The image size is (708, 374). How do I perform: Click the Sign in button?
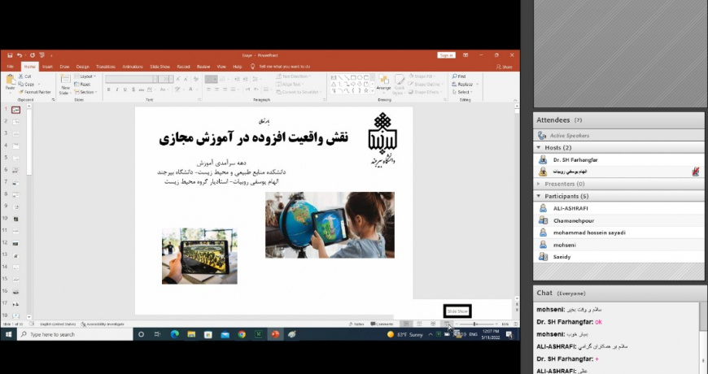[x=446, y=55]
